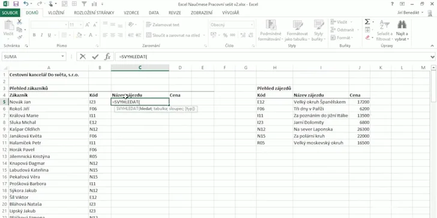Click the vertical scrollbar up arrow
This screenshot has height=218, width=437.
click(x=433, y=68)
